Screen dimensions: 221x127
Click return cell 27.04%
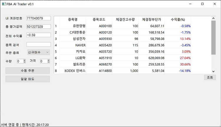178,58
